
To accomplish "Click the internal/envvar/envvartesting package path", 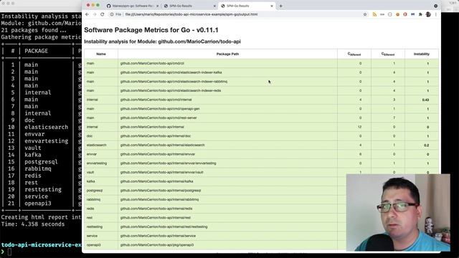I will [x=168, y=163].
